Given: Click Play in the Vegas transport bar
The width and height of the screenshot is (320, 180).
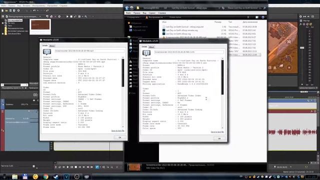Looking at the screenshot, I should coord(68,167).
